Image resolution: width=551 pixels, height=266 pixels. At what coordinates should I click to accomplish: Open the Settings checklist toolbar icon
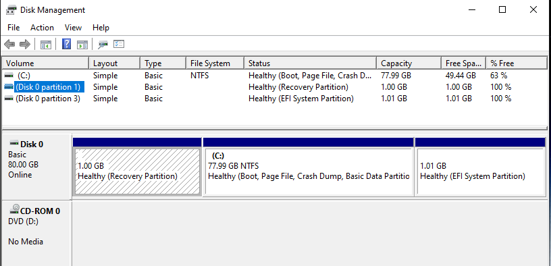pos(119,45)
